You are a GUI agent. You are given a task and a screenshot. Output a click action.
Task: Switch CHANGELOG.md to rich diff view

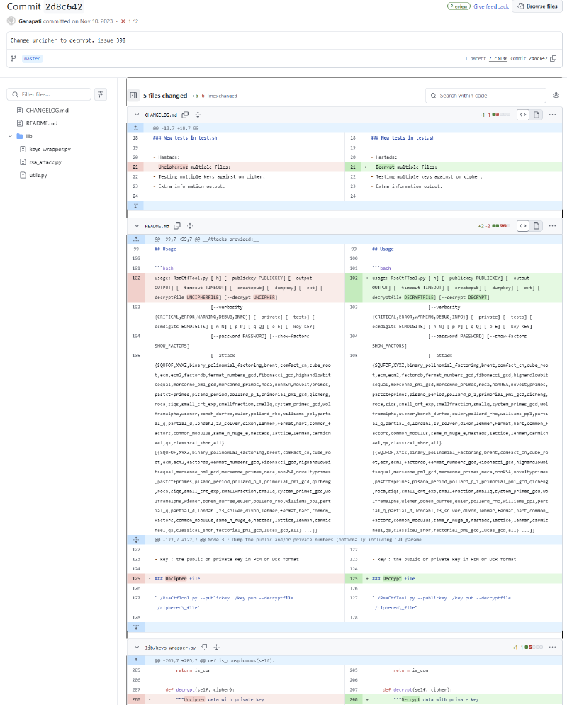(x=537, y=115)
